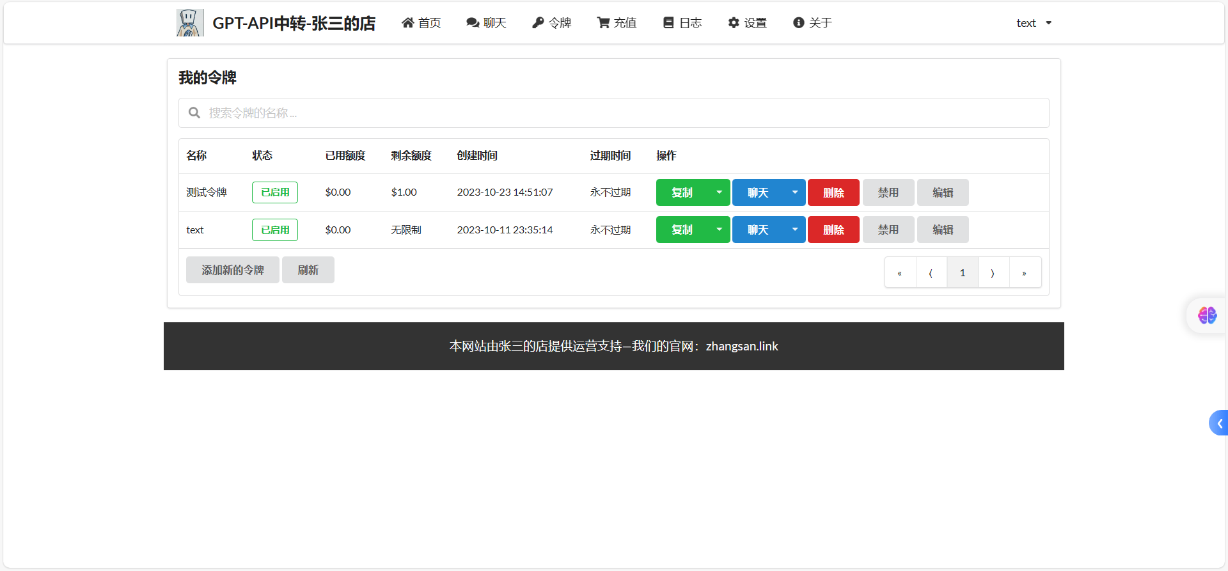Expand the text user account dropdown
This screenshot has width=1228, height=571.
coord(1034,23)
